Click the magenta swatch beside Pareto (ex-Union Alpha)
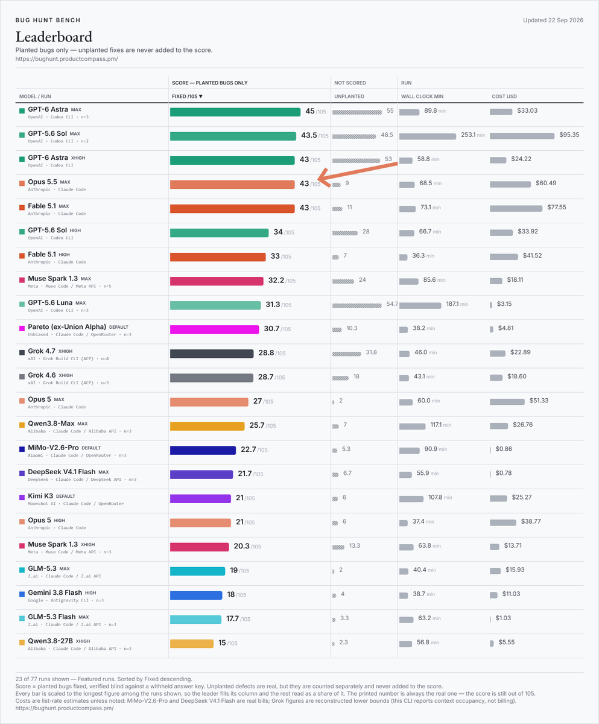This screenshot has width=599, height=724. coord(22,327)
